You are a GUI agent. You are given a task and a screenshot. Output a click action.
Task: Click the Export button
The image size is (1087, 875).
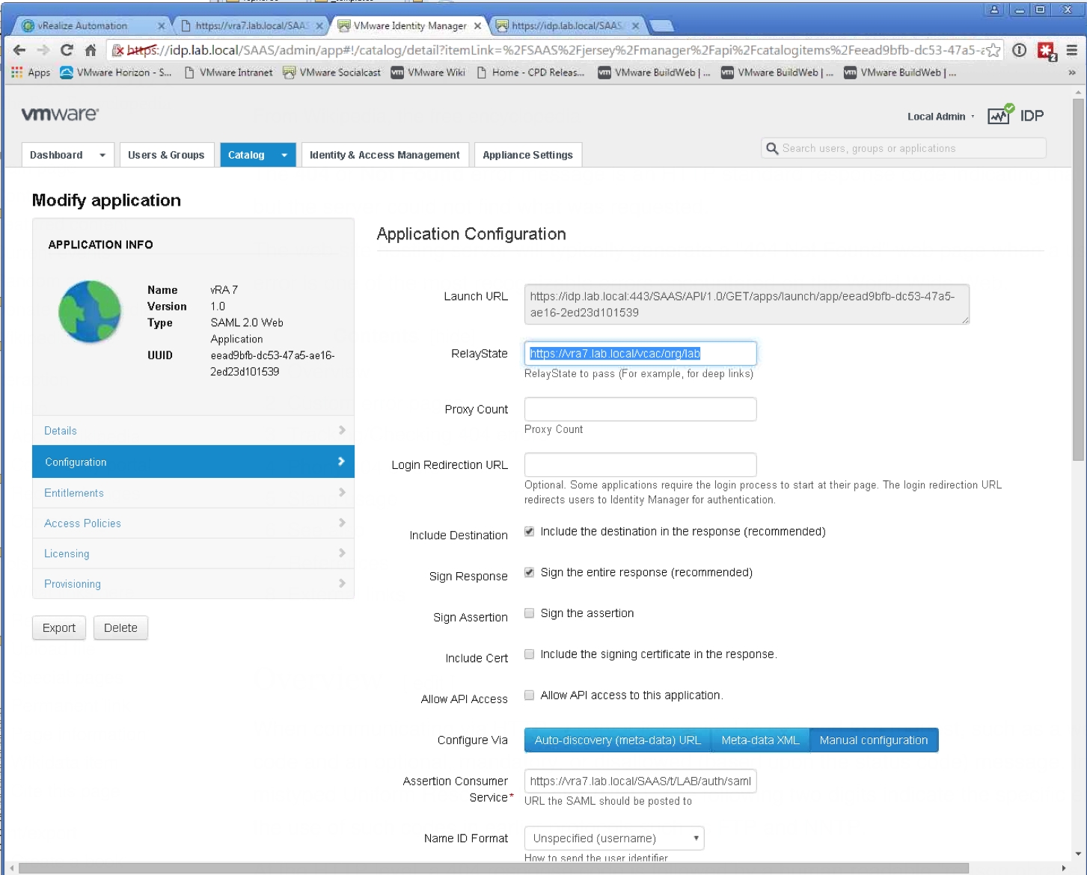pos(59,628)
